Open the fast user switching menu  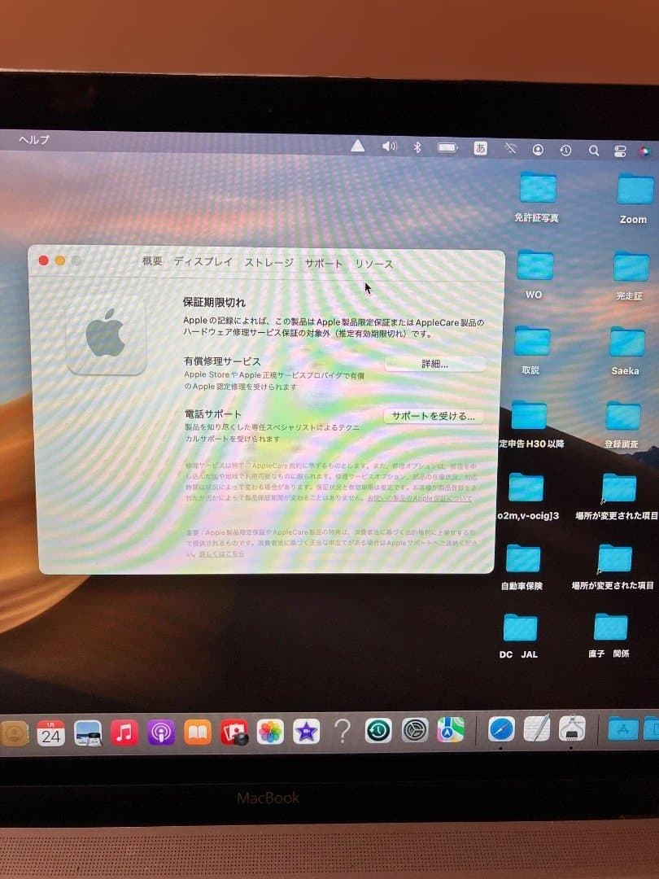click(x=538, y=149)
